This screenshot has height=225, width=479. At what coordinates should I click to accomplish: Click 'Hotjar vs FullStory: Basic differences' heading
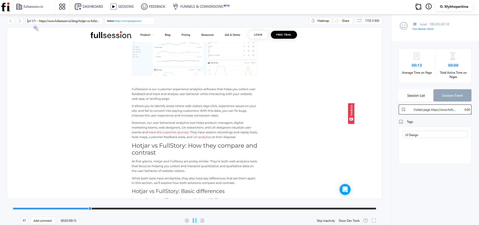(x=178, y=191)
